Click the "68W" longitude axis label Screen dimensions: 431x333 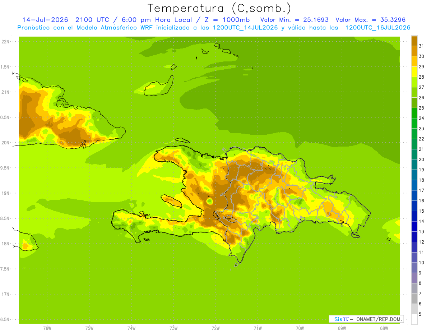[384, 328]
